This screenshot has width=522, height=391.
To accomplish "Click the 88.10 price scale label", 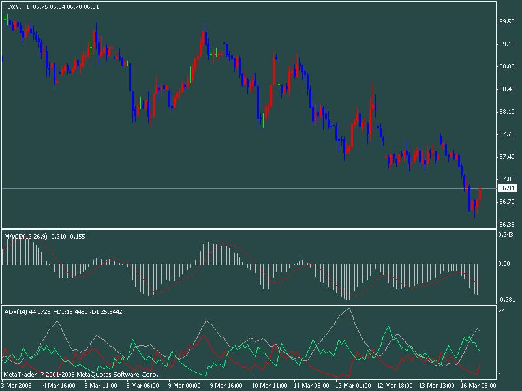I will point(507,112).
